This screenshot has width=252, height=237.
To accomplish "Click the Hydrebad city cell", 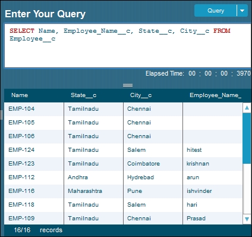I will click(x=153, y=177).
